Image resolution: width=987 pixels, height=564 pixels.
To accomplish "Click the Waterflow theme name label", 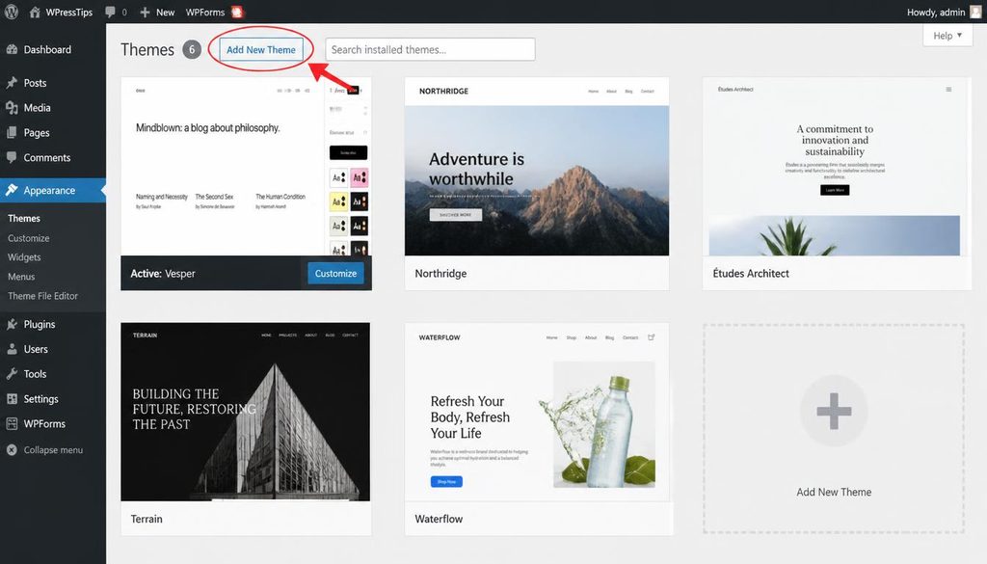I will tap(439, 519).
